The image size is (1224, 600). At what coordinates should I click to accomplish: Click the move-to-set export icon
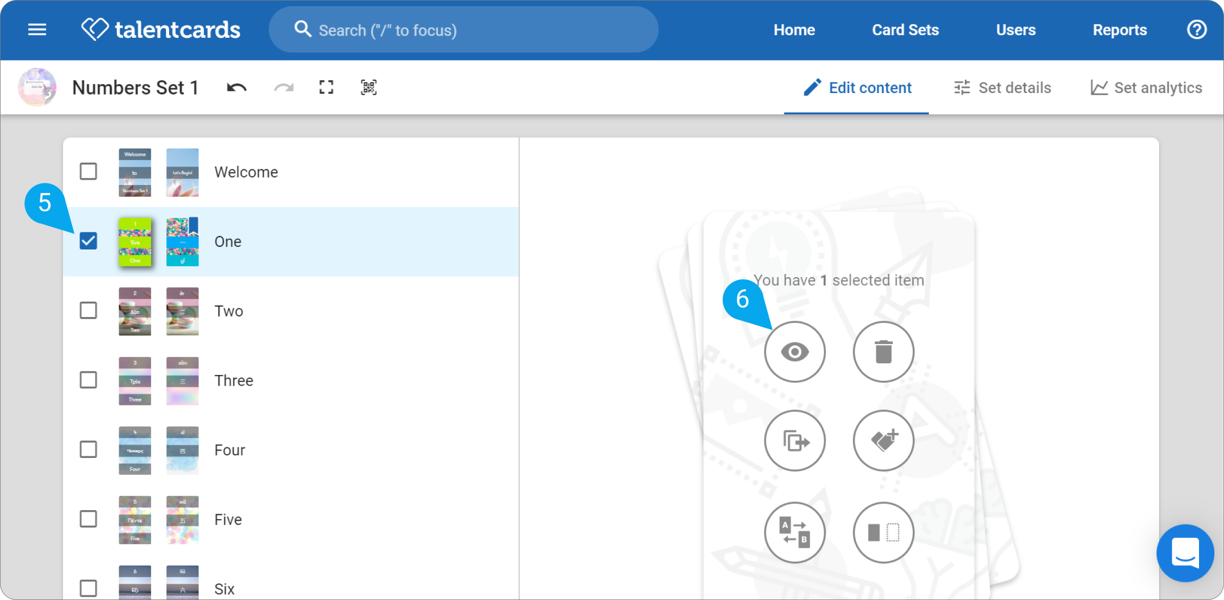(795, 440)
